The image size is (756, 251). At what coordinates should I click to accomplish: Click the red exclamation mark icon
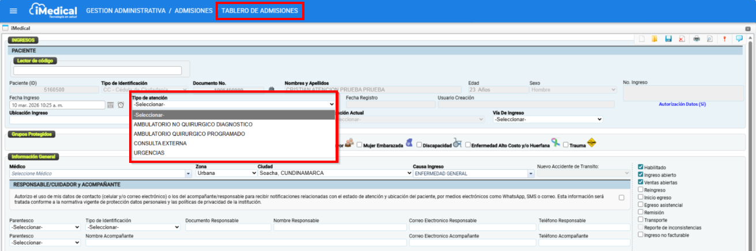[x=724, y=39]
